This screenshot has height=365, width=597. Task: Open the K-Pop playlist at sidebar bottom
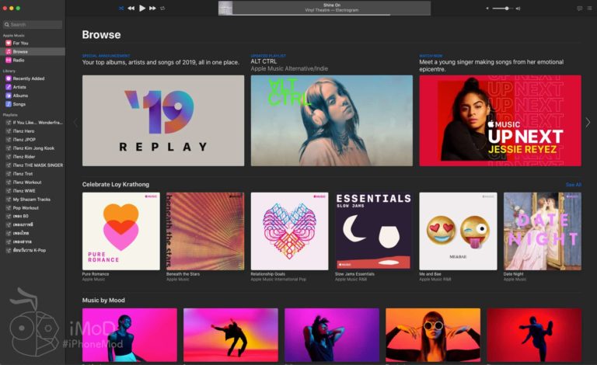33,250
